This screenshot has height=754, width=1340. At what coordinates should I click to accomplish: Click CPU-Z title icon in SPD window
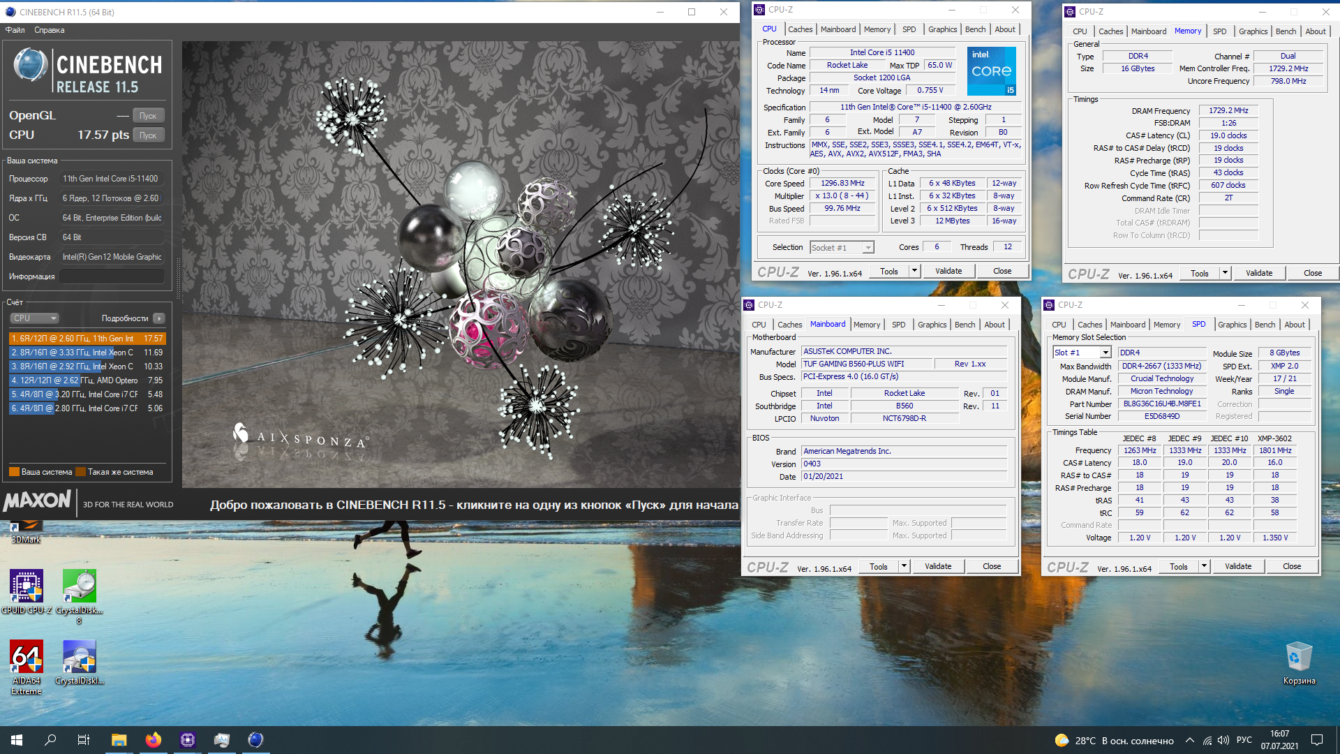click(x=1049, y=305)
